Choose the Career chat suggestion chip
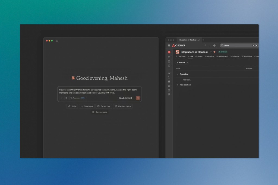This screenshot has width=278, height=185. click(104, 106)
